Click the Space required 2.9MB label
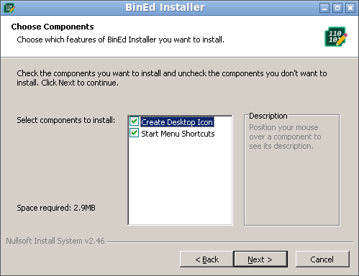Screen dimensions: 359x276 (56, 208)
